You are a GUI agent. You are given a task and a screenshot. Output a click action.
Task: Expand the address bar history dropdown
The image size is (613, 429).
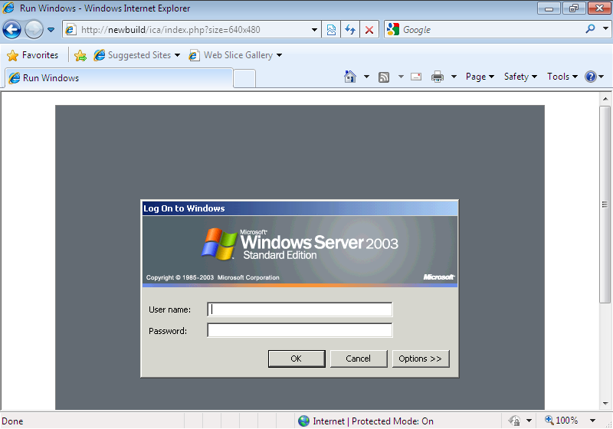314,30
